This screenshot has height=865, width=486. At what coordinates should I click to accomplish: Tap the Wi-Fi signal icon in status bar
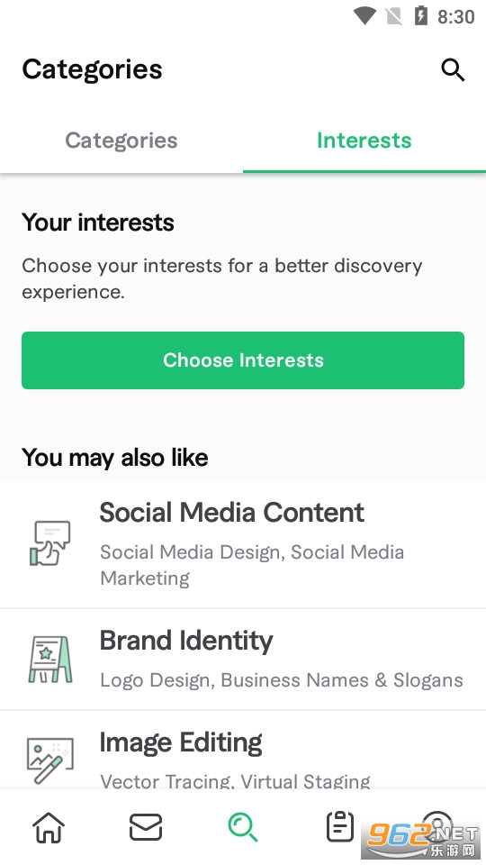pyautogui.click(x=364, y=16)
